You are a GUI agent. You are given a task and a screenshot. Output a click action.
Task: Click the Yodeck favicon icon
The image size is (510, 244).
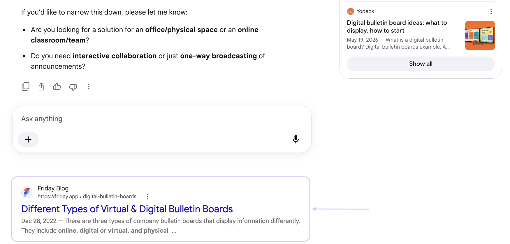(x=351, y=11)
